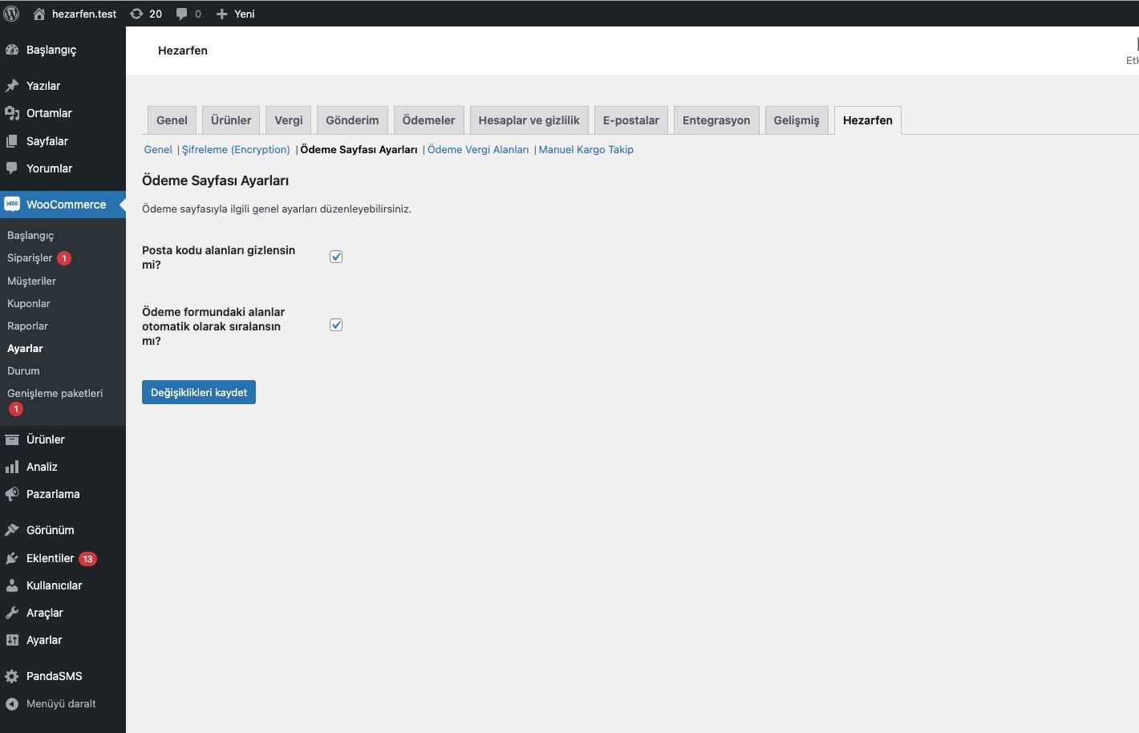
Task: Click the plus icon next to Yeni
Action: point(222,14)
